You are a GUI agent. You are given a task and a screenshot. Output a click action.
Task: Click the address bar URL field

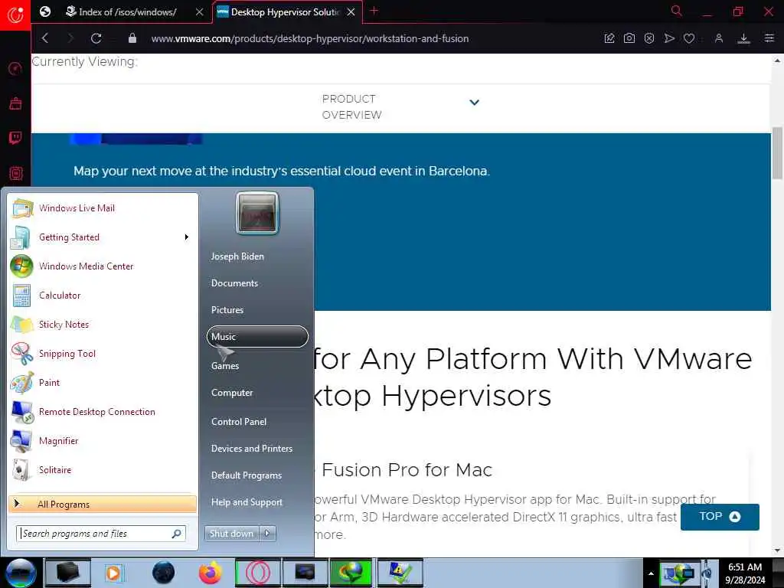click(310, 38)
